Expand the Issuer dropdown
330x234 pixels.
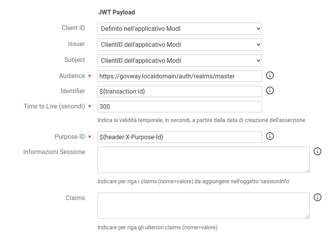pyautogui.click(x=179, y=44)
